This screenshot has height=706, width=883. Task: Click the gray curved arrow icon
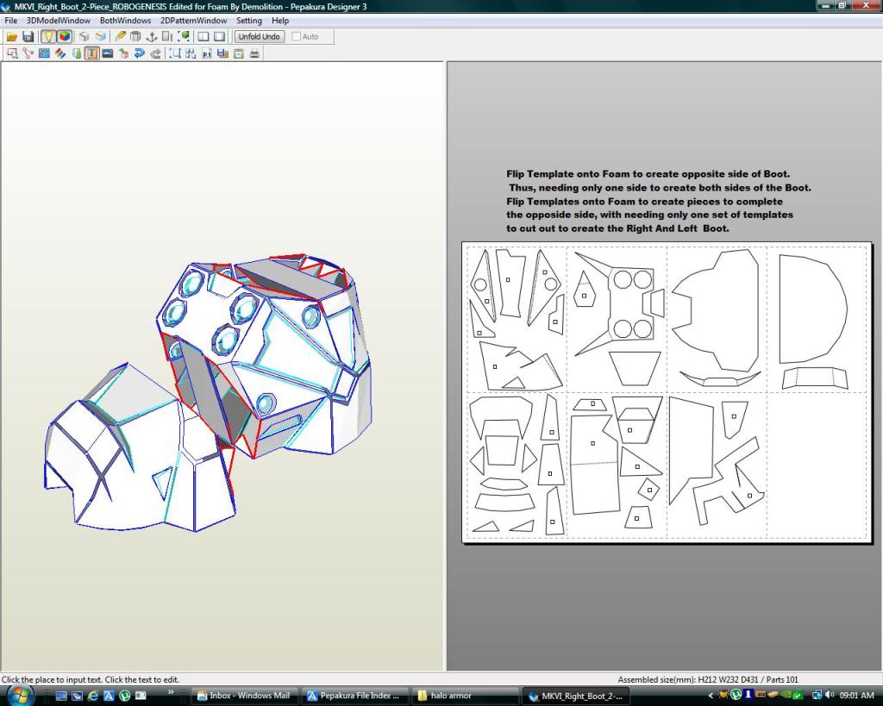click(x=155, y=53)
